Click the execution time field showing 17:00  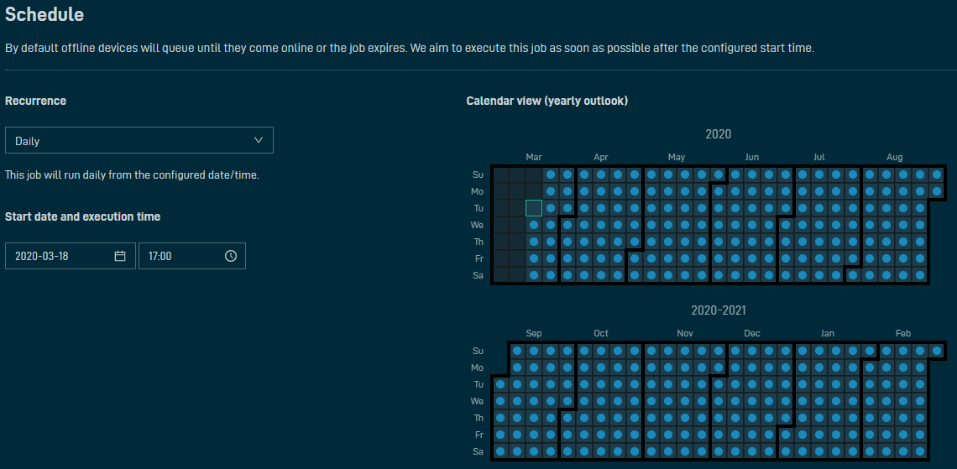coord(191,256)
